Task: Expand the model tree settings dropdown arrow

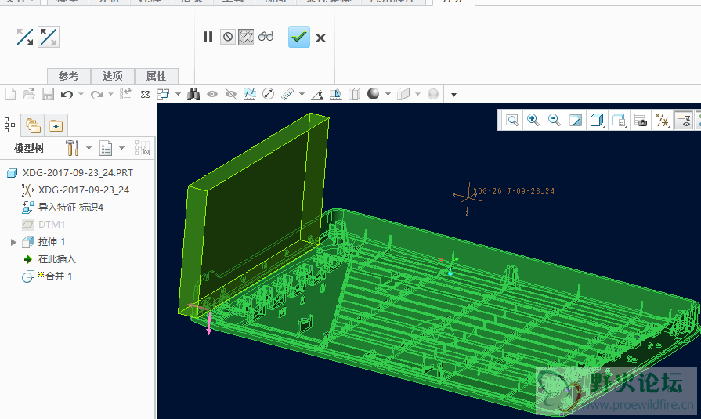Action: click(89, 148)
